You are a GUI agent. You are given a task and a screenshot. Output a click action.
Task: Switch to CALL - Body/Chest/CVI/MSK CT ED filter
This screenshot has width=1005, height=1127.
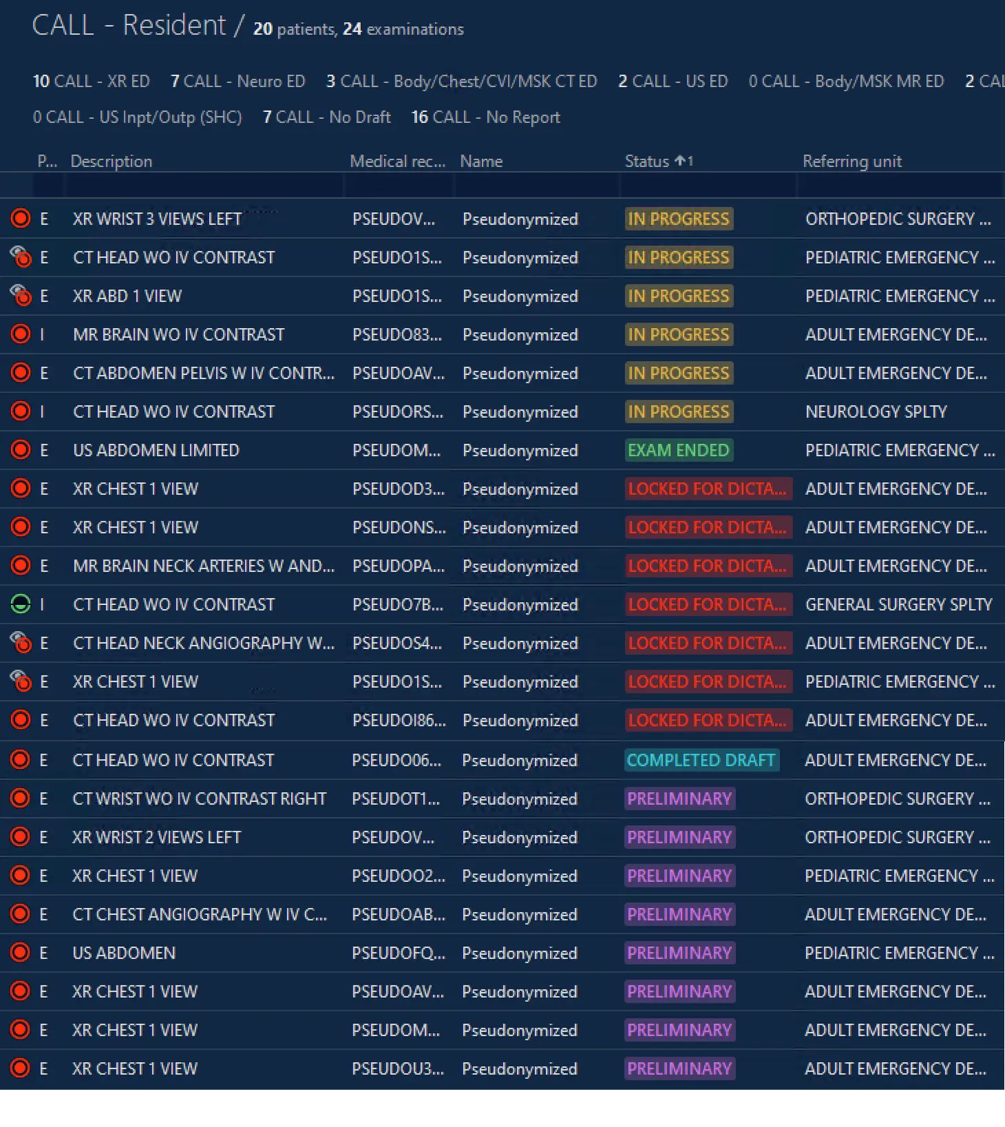pos(462,81)
